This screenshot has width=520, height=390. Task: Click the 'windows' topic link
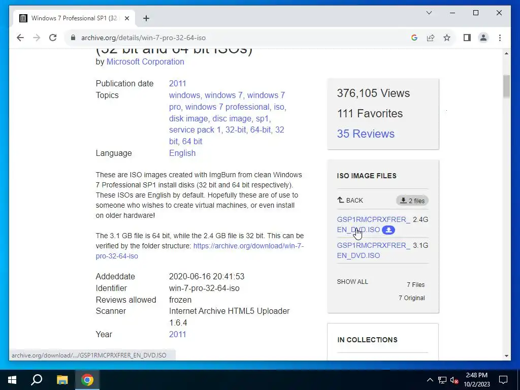pos(184,95)
